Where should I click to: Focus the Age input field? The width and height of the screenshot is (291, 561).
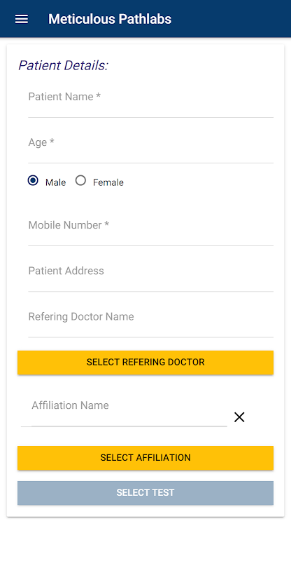[150, 147]
